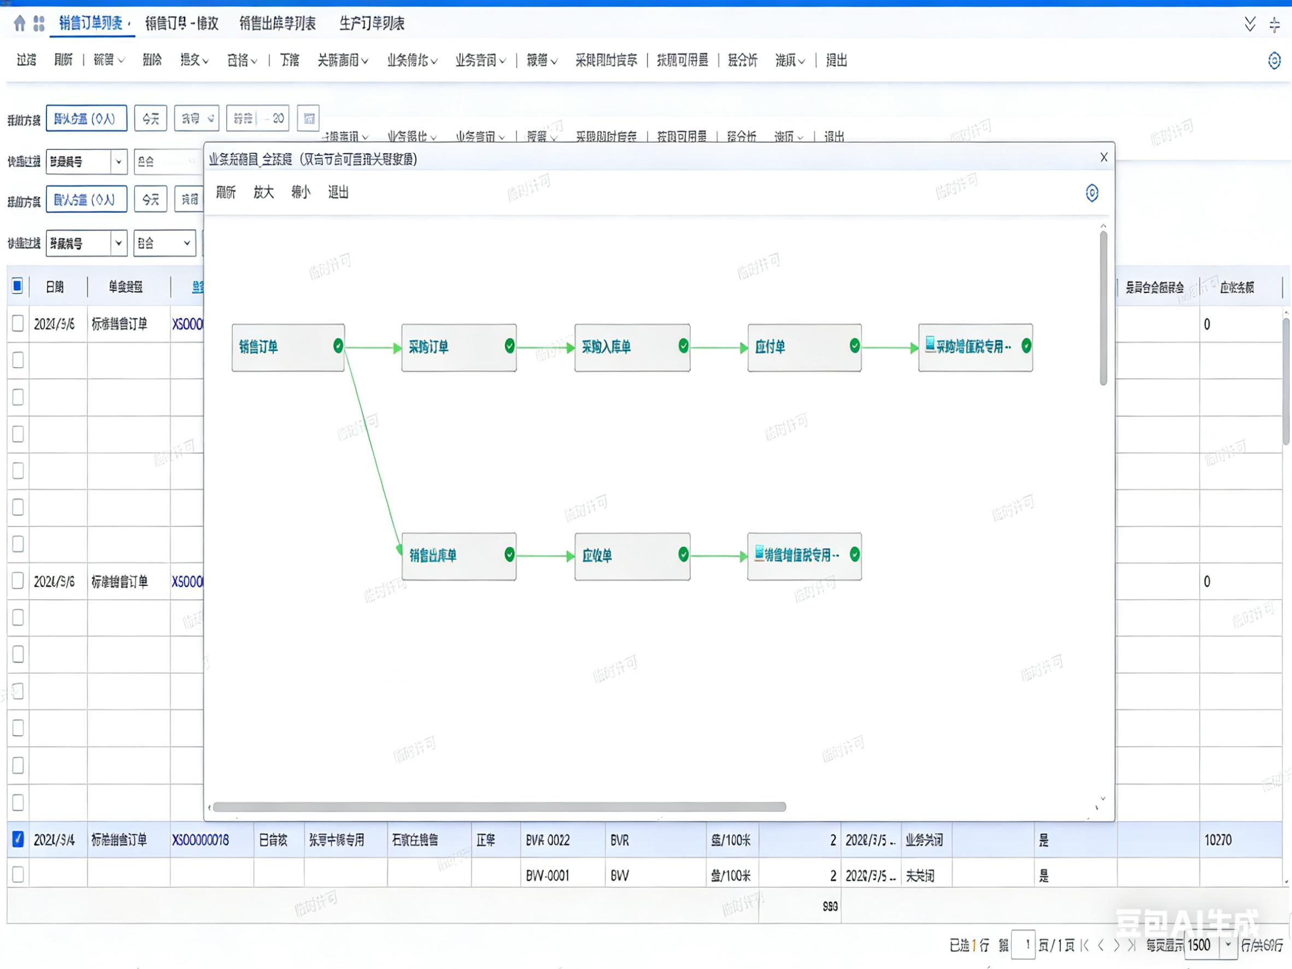Image resolution: width=1292 pixels, height=969 pixels.
Task: Click green check on 销售订单 node
Action: click(338, 346)
